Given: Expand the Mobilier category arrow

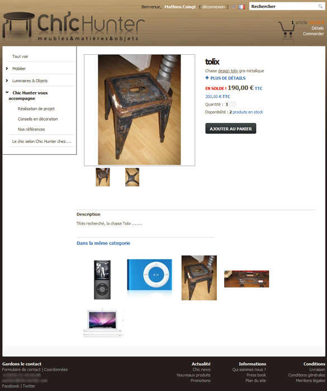Looking at the screenshot, I should tap(7, 68).
